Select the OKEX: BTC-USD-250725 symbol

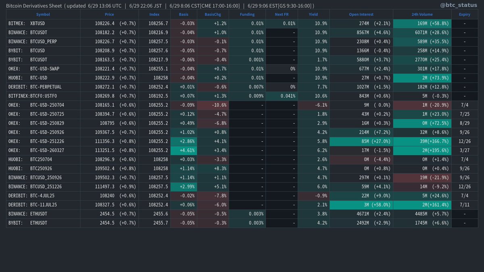point(37,114)
